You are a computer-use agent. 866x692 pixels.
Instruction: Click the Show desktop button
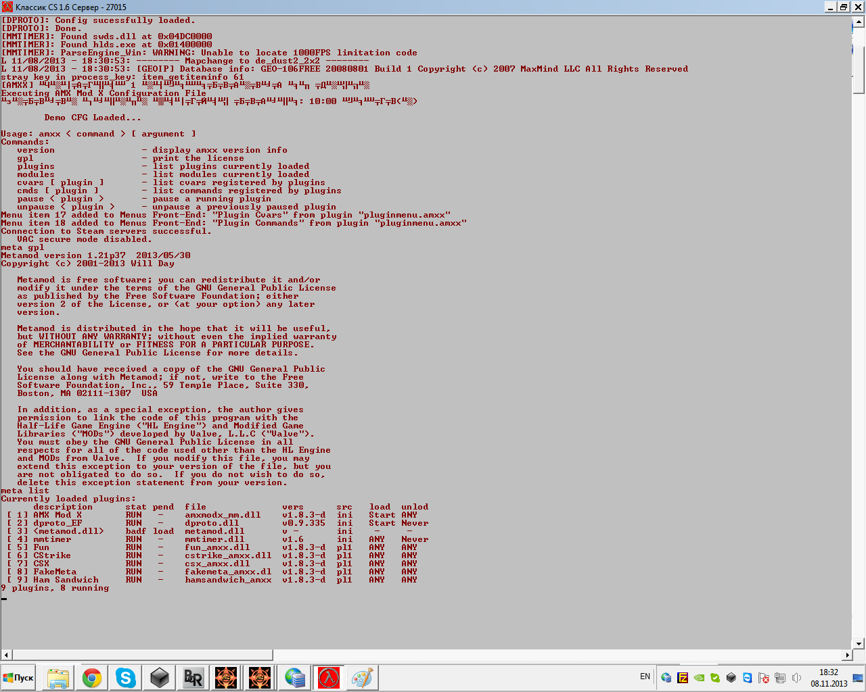click(859, 678)
